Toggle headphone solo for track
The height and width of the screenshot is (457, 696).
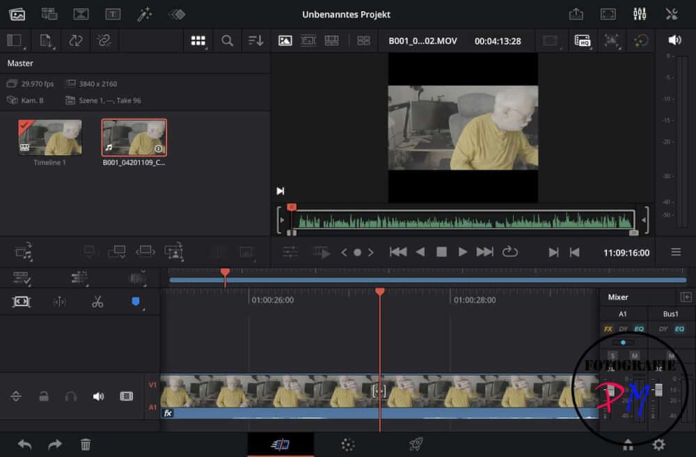[70, 396]
